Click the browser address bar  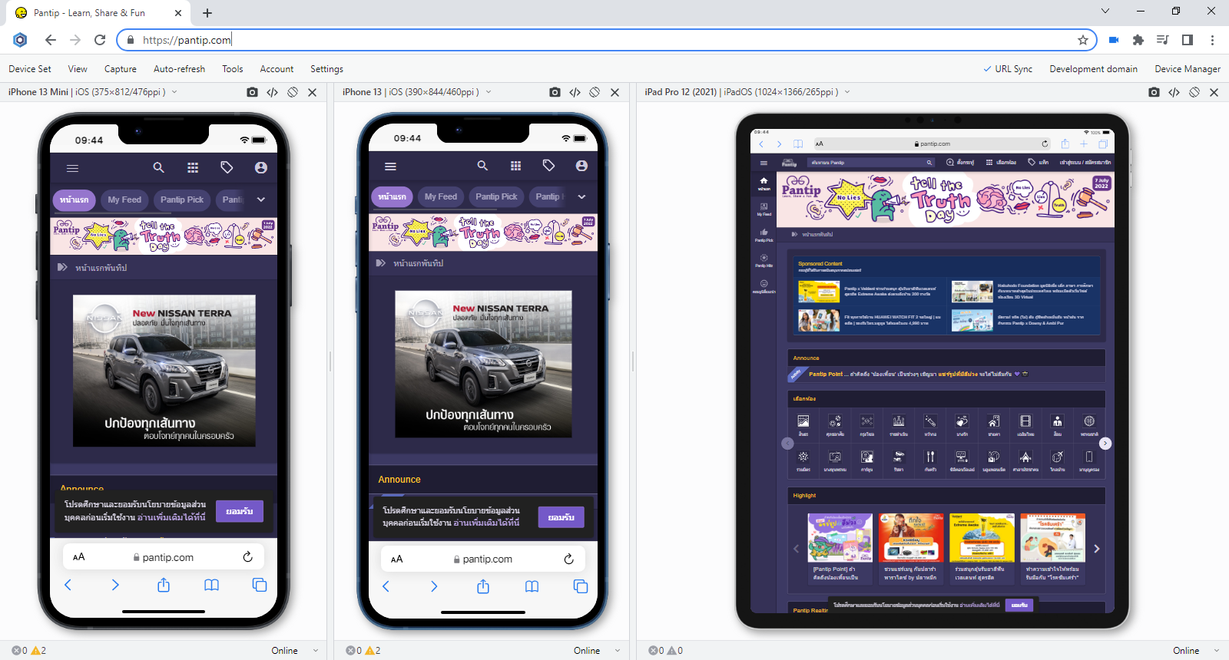click(x=599, y=40)
